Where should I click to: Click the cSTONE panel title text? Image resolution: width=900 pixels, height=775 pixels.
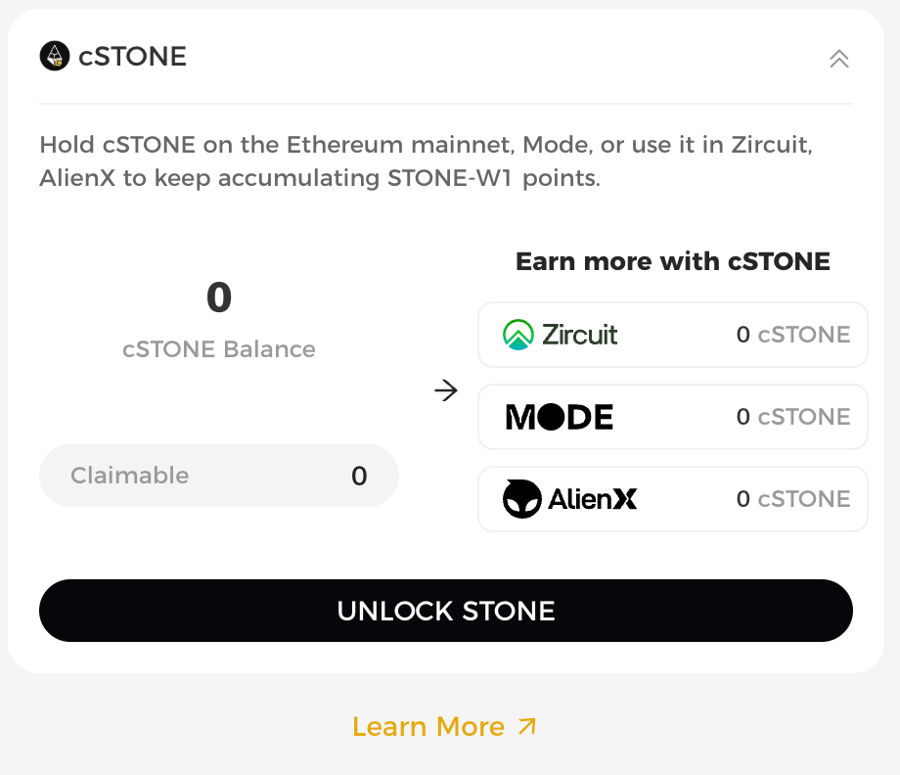(x=132, y=56)
